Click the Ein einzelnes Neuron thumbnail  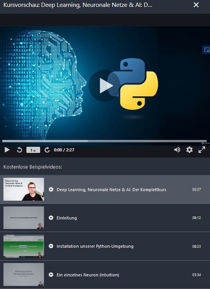coord(24,274)
